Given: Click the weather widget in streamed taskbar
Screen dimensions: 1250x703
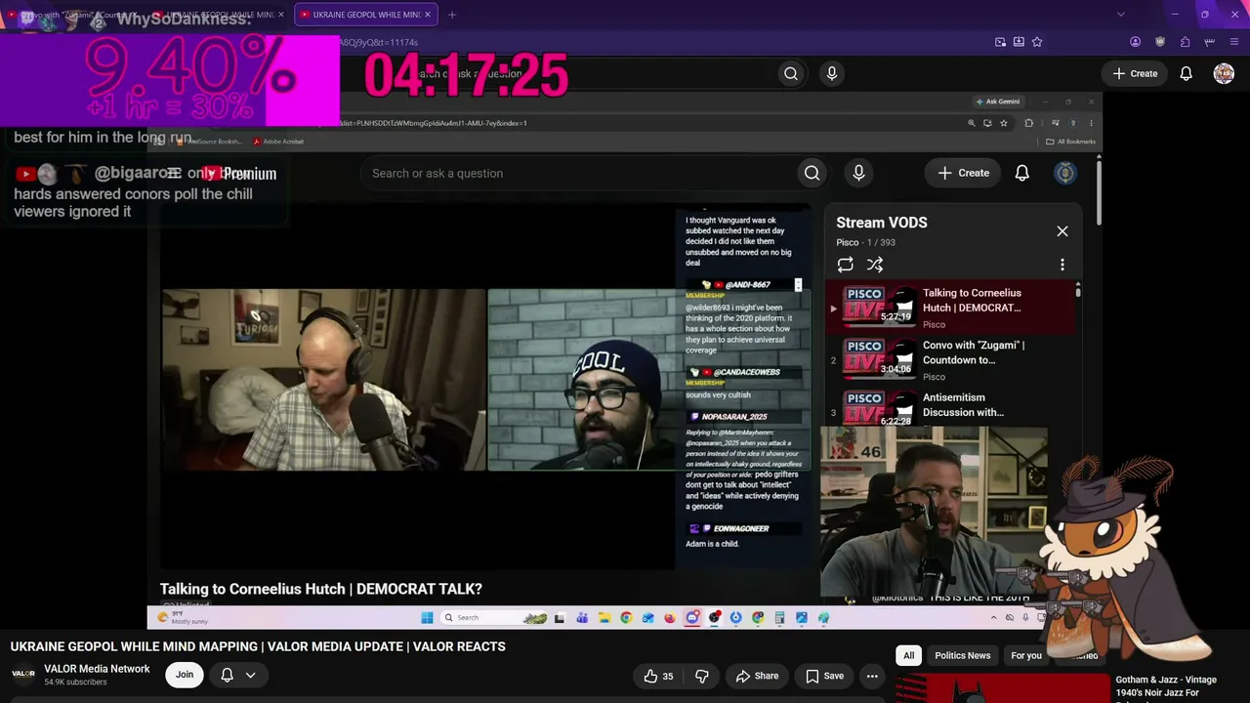Looking at the screenshot, I should pyautogui.click(x=184, y=617).
